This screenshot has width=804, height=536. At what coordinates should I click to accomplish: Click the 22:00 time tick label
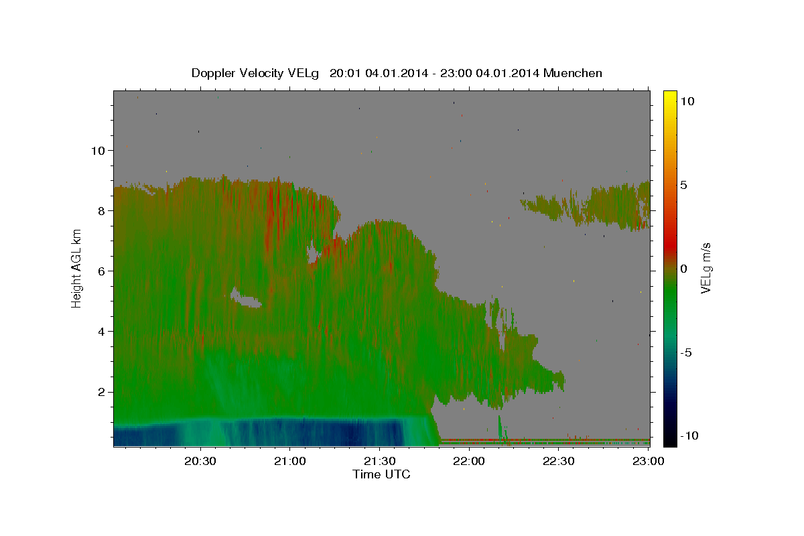pyautogui.click(x=469, y=461)
